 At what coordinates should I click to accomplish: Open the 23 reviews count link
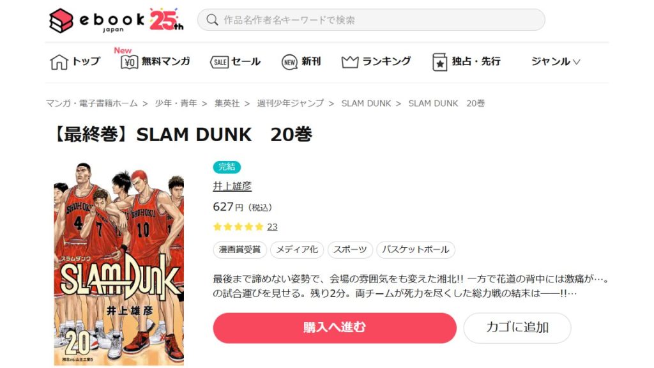pyautogui.click(x=272, y=227)
